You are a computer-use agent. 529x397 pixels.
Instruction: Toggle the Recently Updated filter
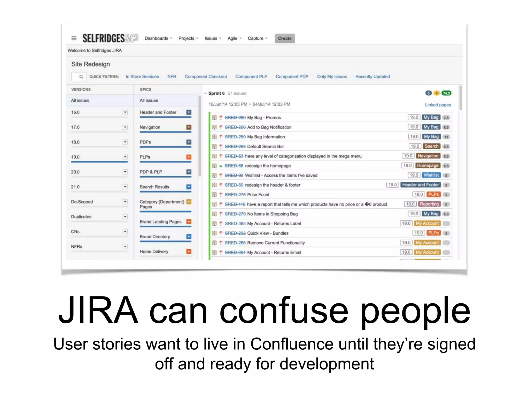pyautogui.click(x=372, y=77)
